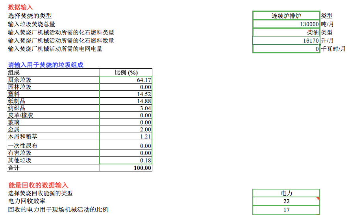This screenshot has height=215, width=348.
Task: Click the red comment indicator on cell 22
Action: [318, 199]
